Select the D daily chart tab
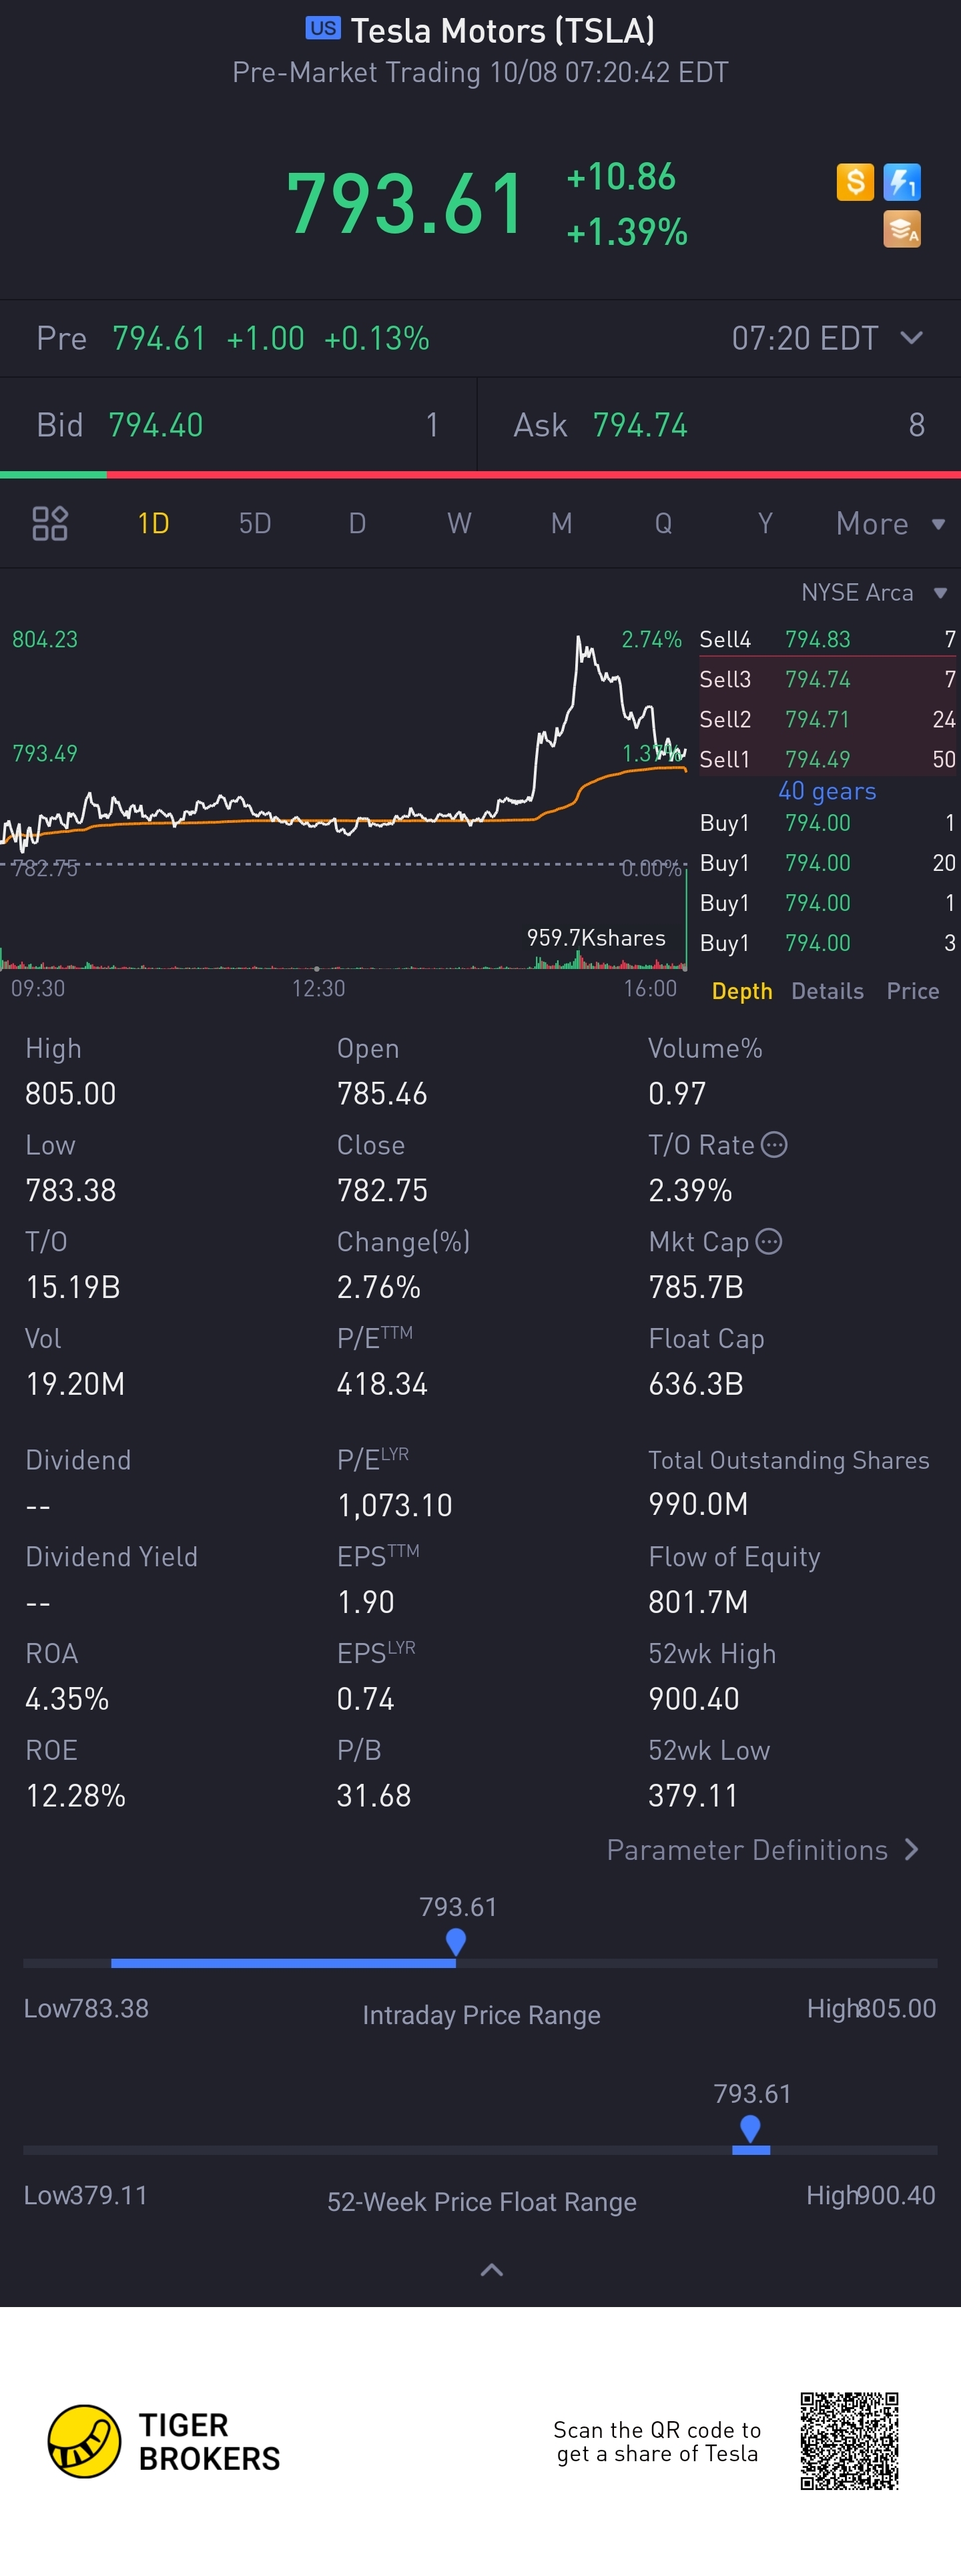 click(357, 523)
